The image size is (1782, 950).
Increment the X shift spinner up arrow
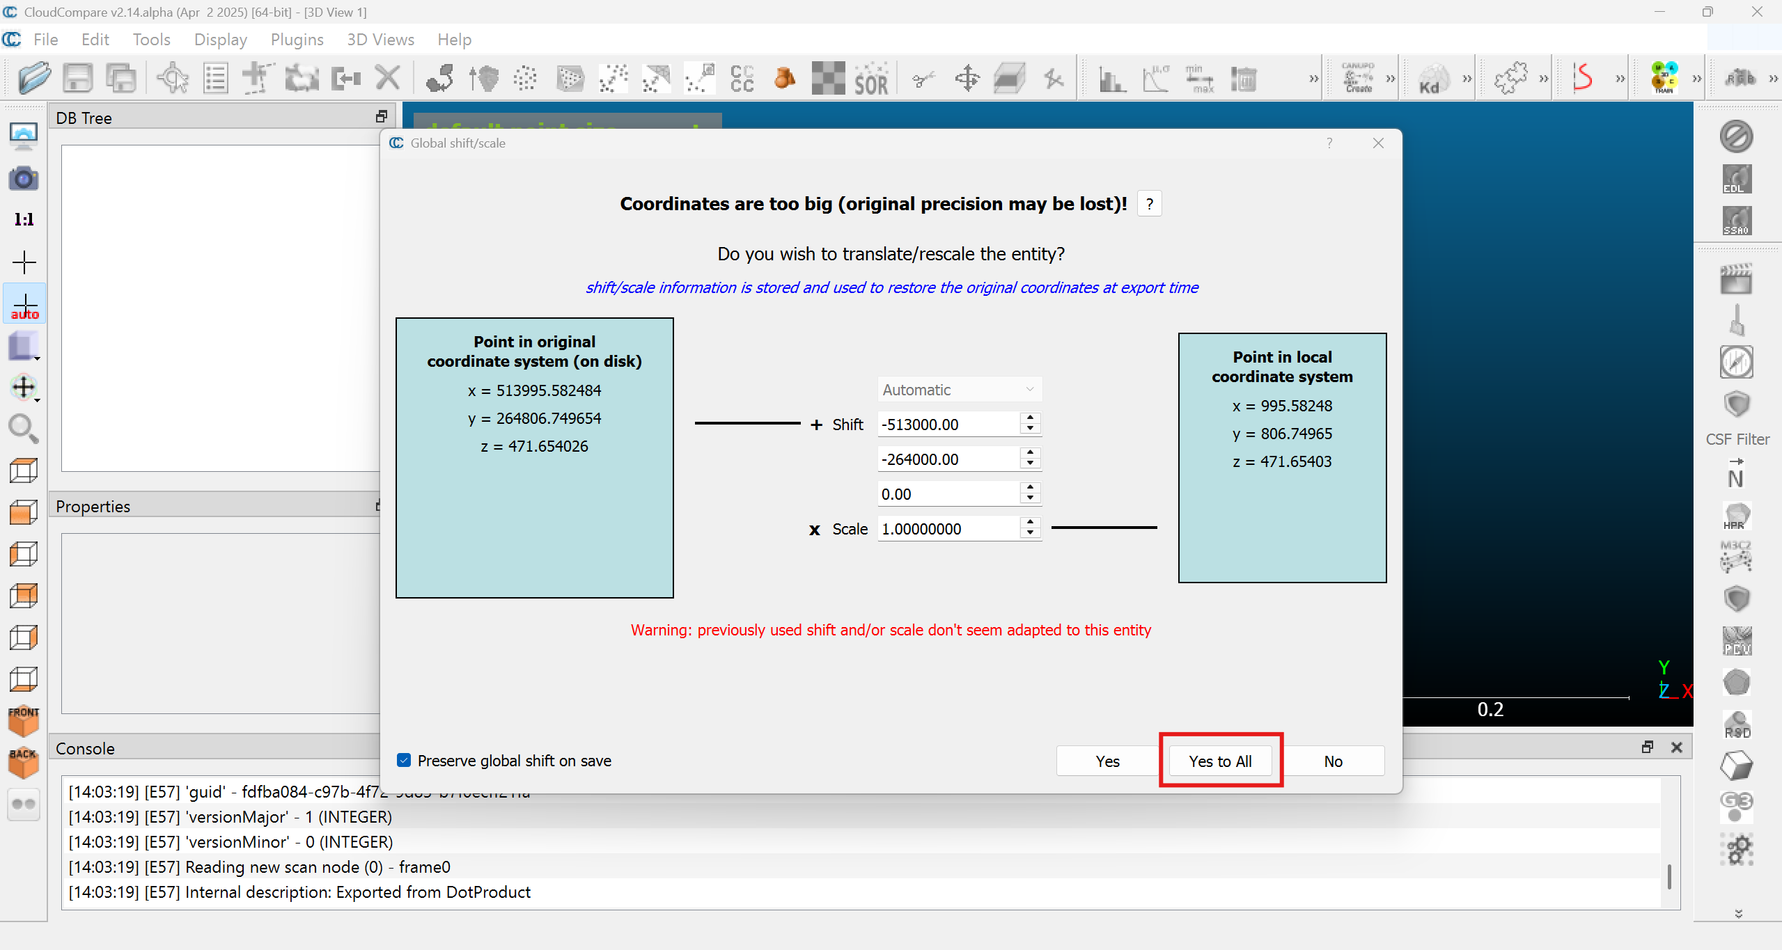(x=1030, y=418)
